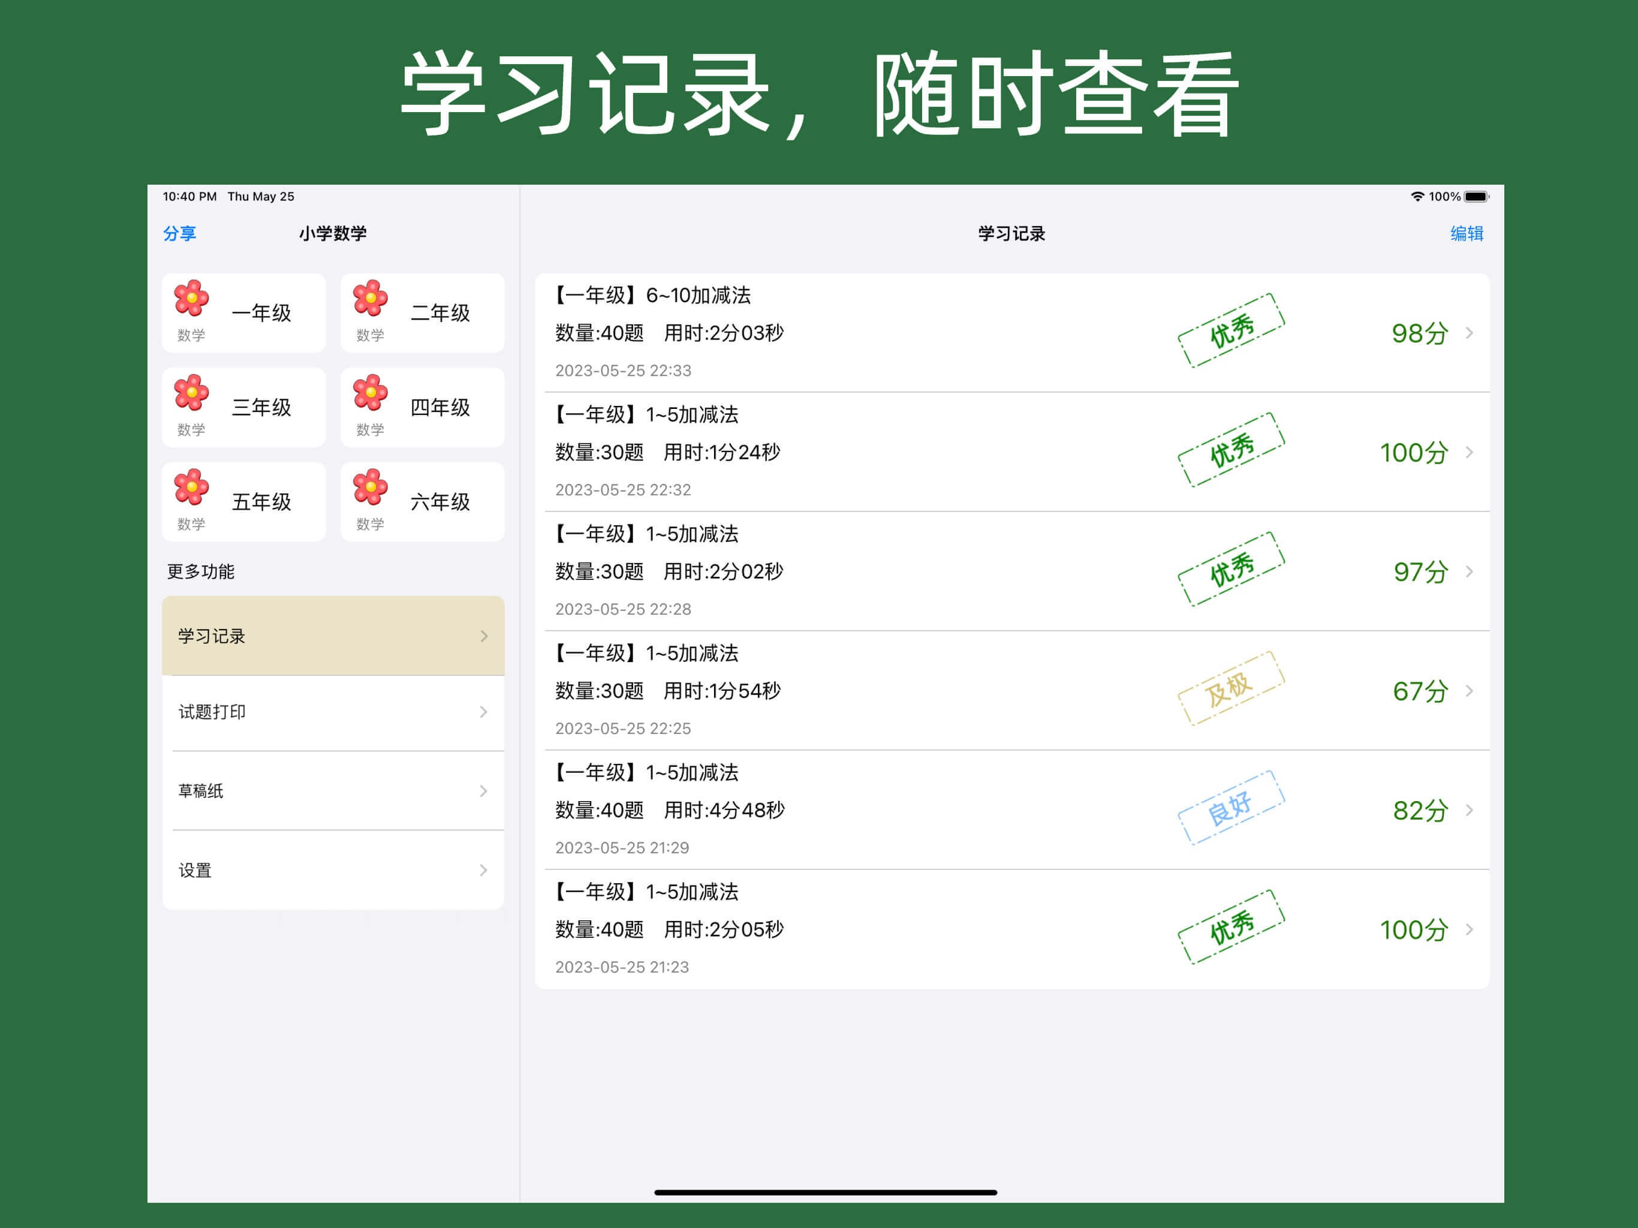Tap the 三年级 flower icon
The width and height of the screenshot is (1638, 1228).
(191, 393)
